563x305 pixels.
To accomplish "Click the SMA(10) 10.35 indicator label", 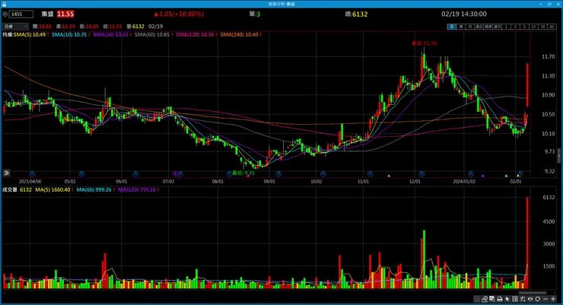I will 71,35.
